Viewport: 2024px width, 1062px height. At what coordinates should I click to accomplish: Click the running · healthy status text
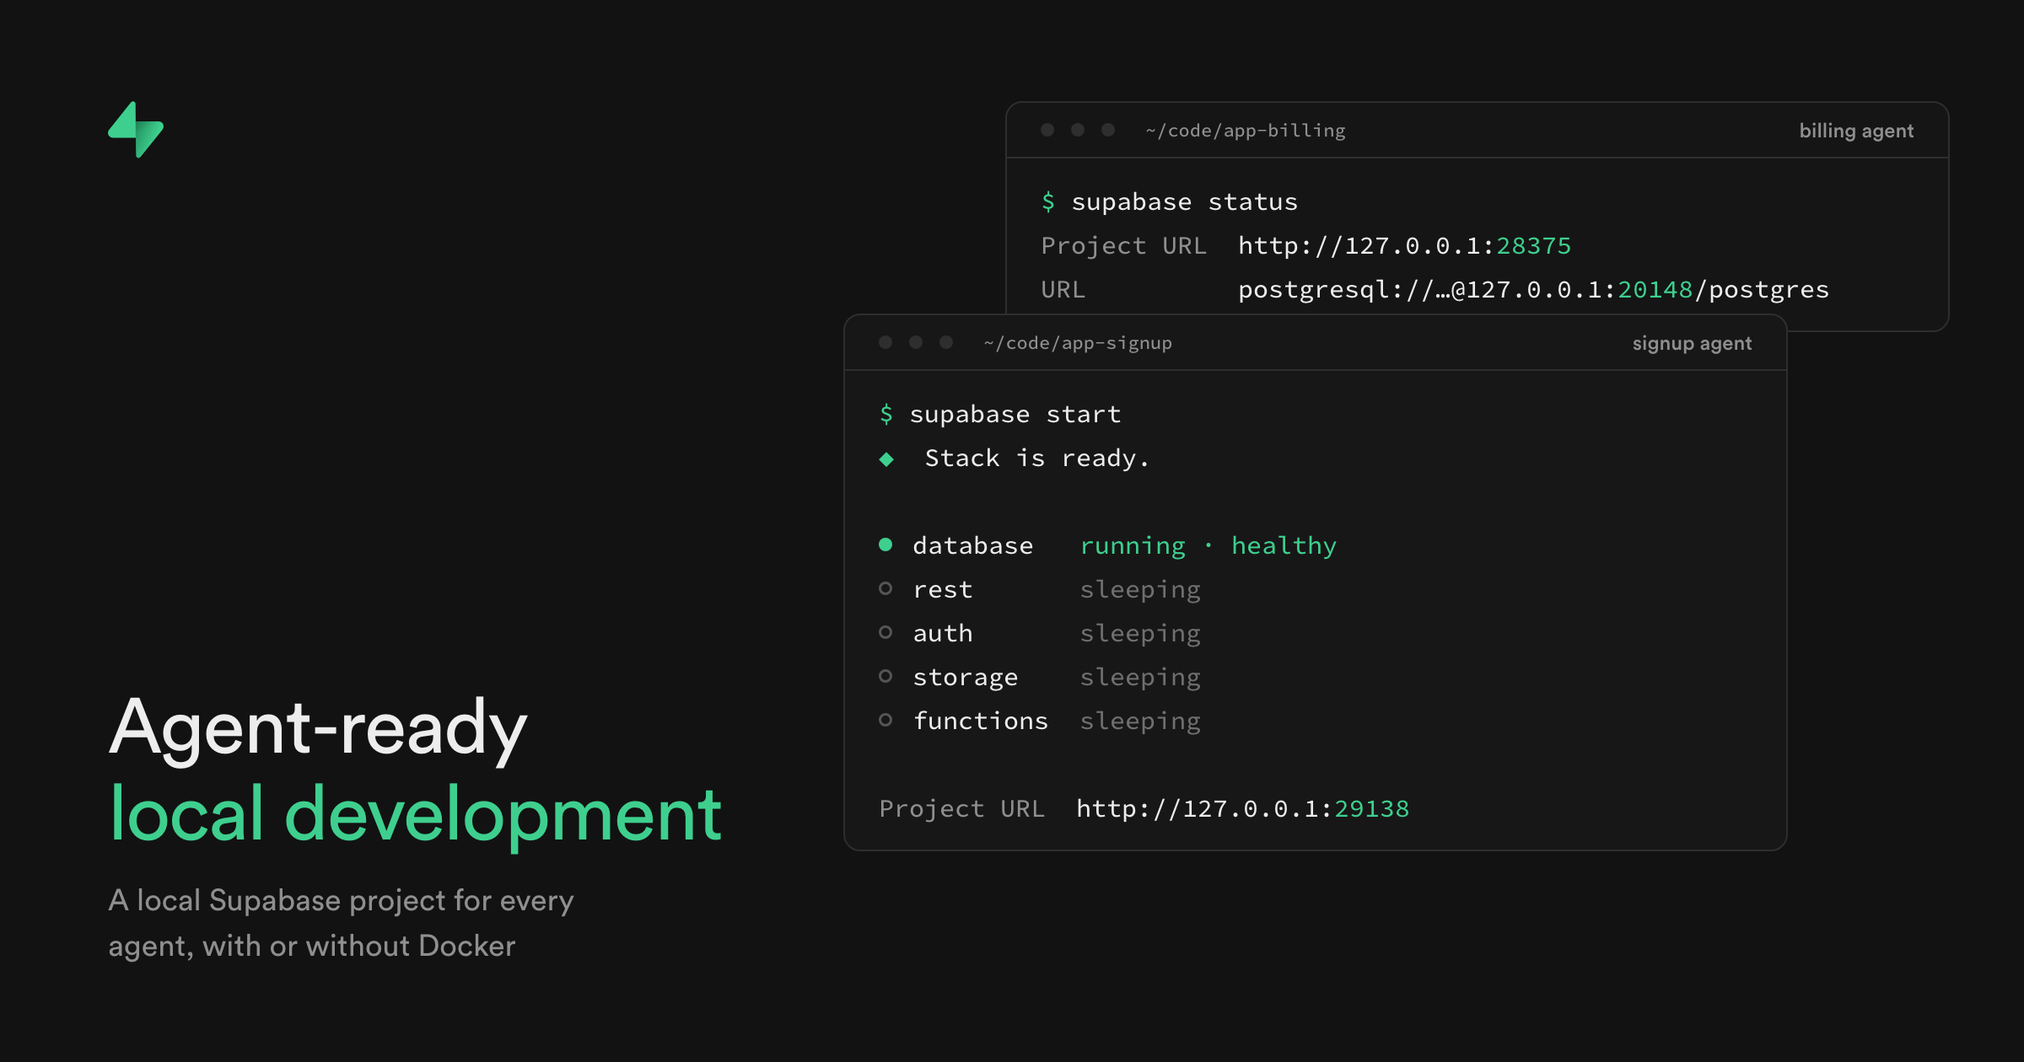click(1208, 546)
